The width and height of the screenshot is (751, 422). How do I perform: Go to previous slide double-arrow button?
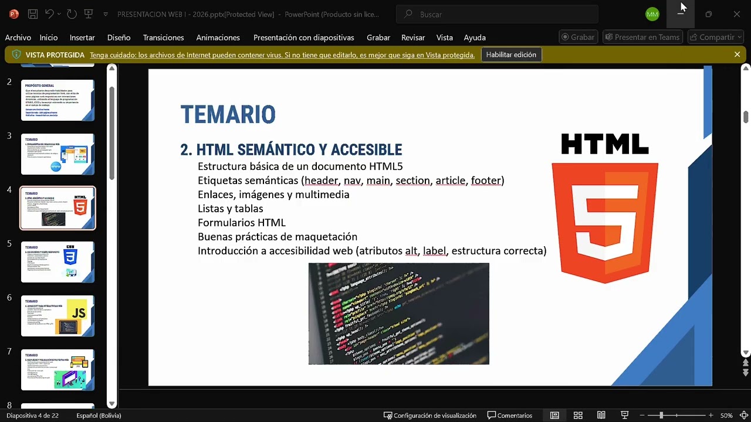746,363
